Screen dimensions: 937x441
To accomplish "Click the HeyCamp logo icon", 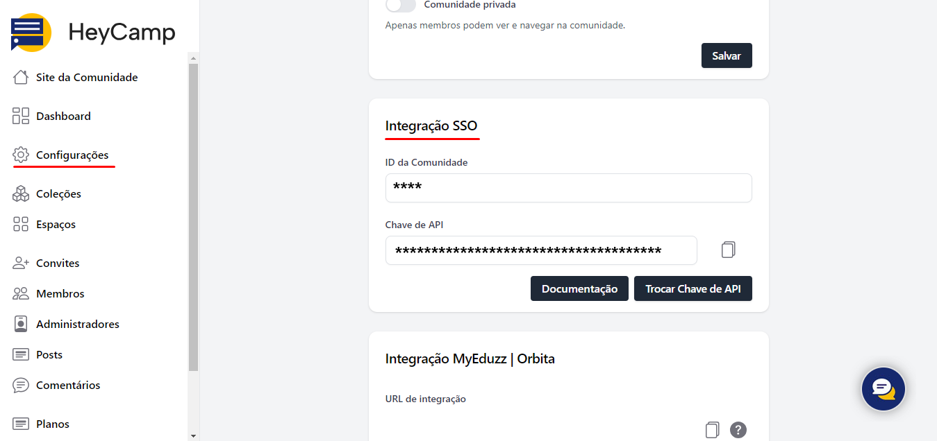I will pyautogui.click(x=31, y=33).
